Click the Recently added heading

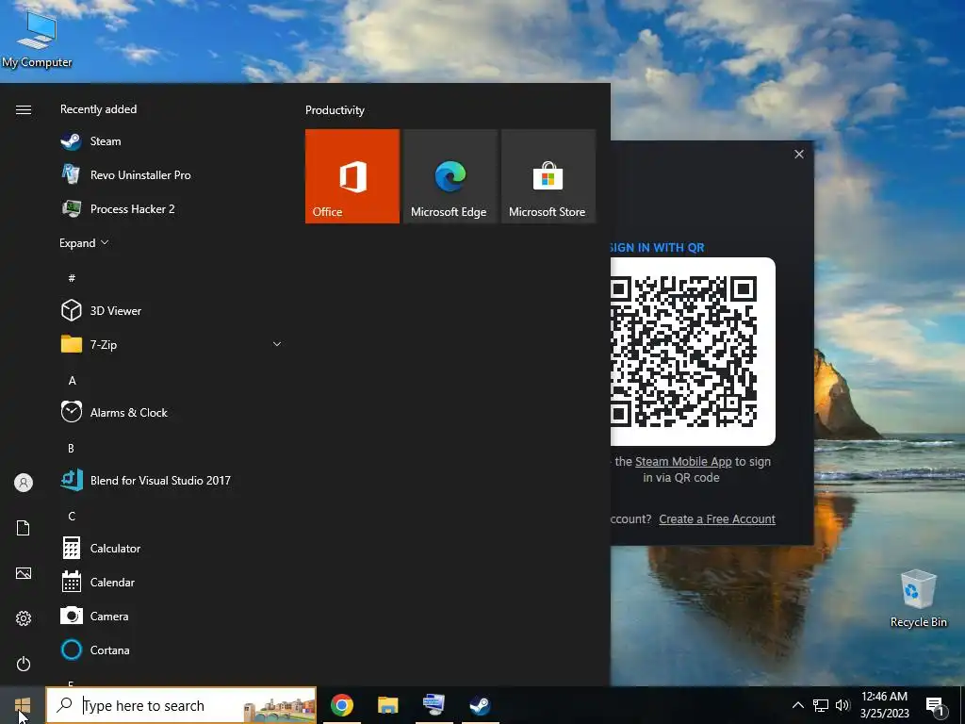click(x=98, y=109)
